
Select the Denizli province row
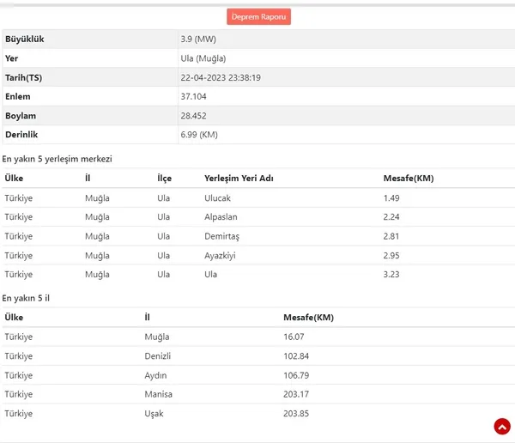(x=258, y=356)
